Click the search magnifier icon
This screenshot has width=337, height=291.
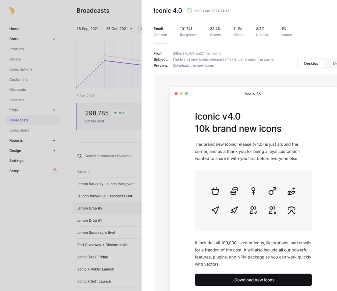(80, 156)
